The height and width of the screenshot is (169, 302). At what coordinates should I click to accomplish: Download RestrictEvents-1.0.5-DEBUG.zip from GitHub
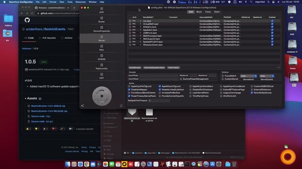(x=48, y=106)
